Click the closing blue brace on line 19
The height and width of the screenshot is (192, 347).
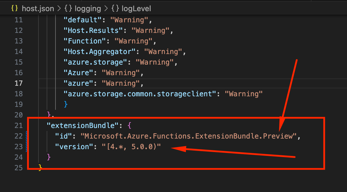(x=65, y=104)
